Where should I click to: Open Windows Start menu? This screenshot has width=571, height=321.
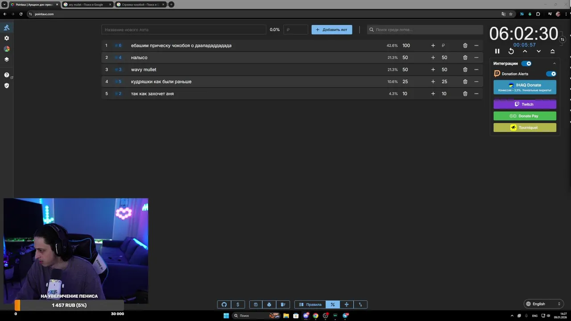(226, 316)
